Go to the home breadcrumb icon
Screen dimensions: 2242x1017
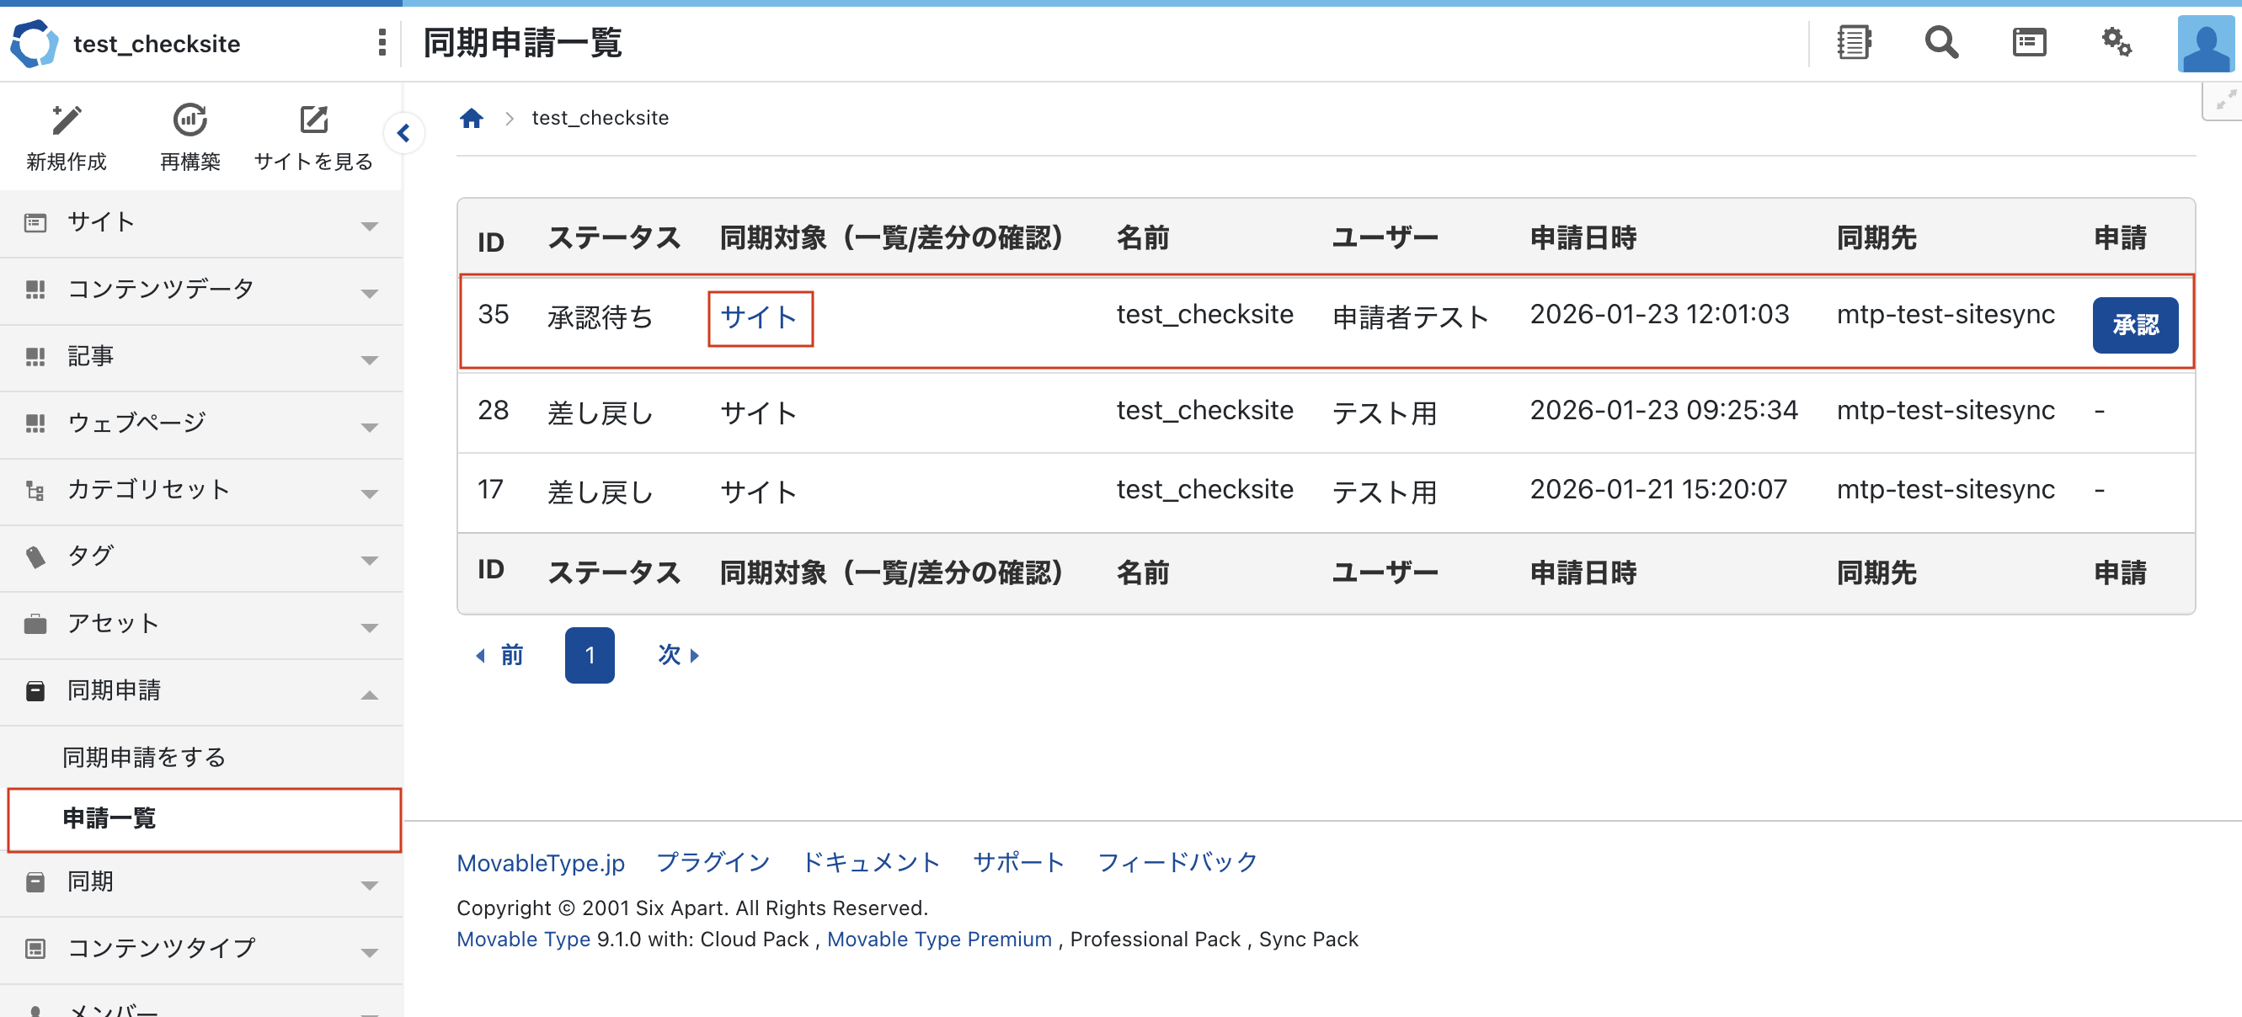(x=471, y=119)
